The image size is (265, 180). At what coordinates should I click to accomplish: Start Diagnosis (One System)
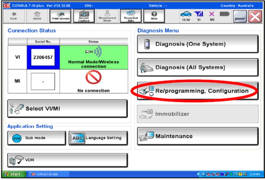coord(198,44)
